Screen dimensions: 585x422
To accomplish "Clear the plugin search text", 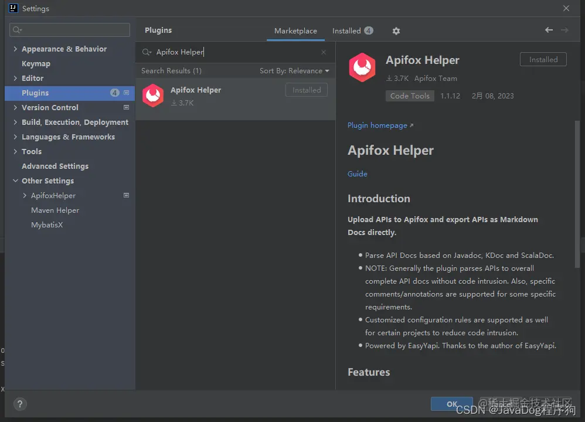I will (324, 52).
